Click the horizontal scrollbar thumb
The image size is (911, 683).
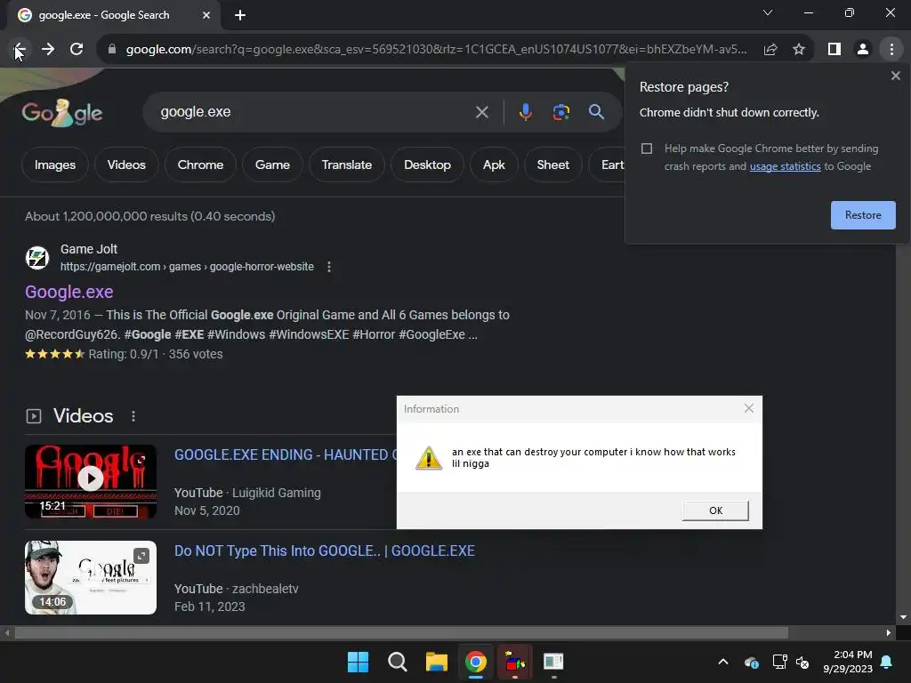coord(401,633)
